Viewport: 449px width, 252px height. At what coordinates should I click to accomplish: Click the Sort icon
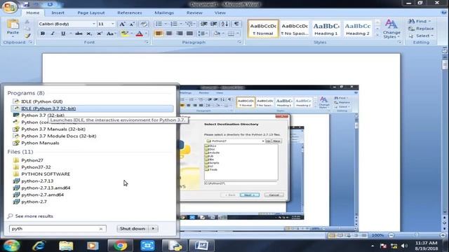coord(224,24)
